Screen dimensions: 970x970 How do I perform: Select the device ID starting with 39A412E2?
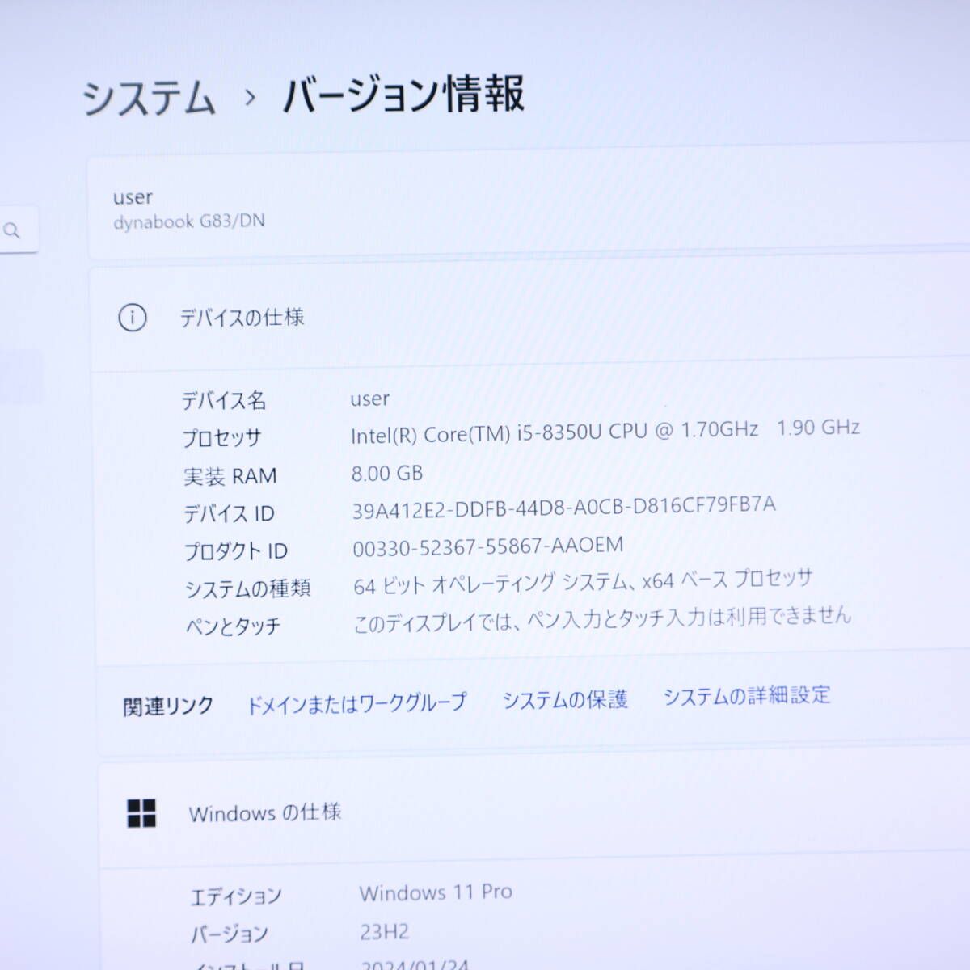(x=563, y=508)
